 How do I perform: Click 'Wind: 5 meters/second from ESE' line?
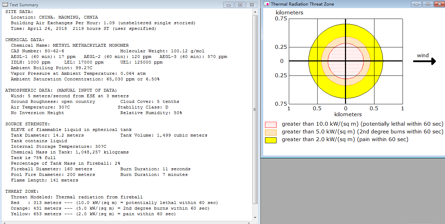pyautogui.click(x=70, y=96)
